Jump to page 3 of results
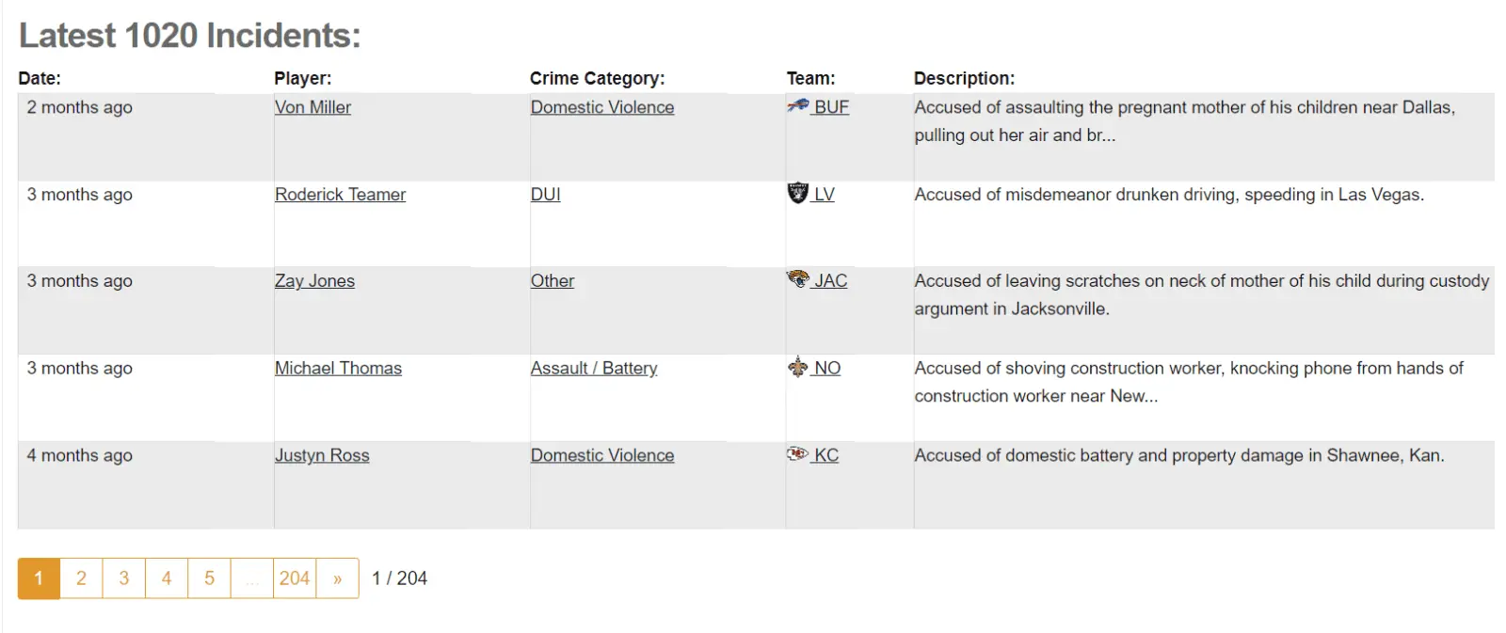1506x633 pixels. coord(124,578)
